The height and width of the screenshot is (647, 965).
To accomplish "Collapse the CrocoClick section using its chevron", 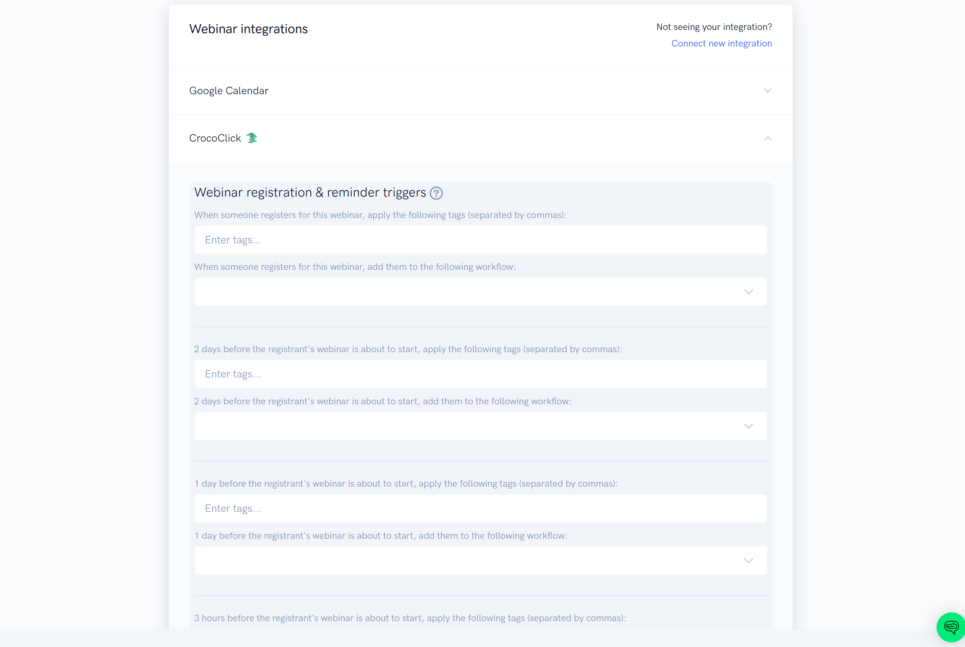I will (x=768, y=138).
